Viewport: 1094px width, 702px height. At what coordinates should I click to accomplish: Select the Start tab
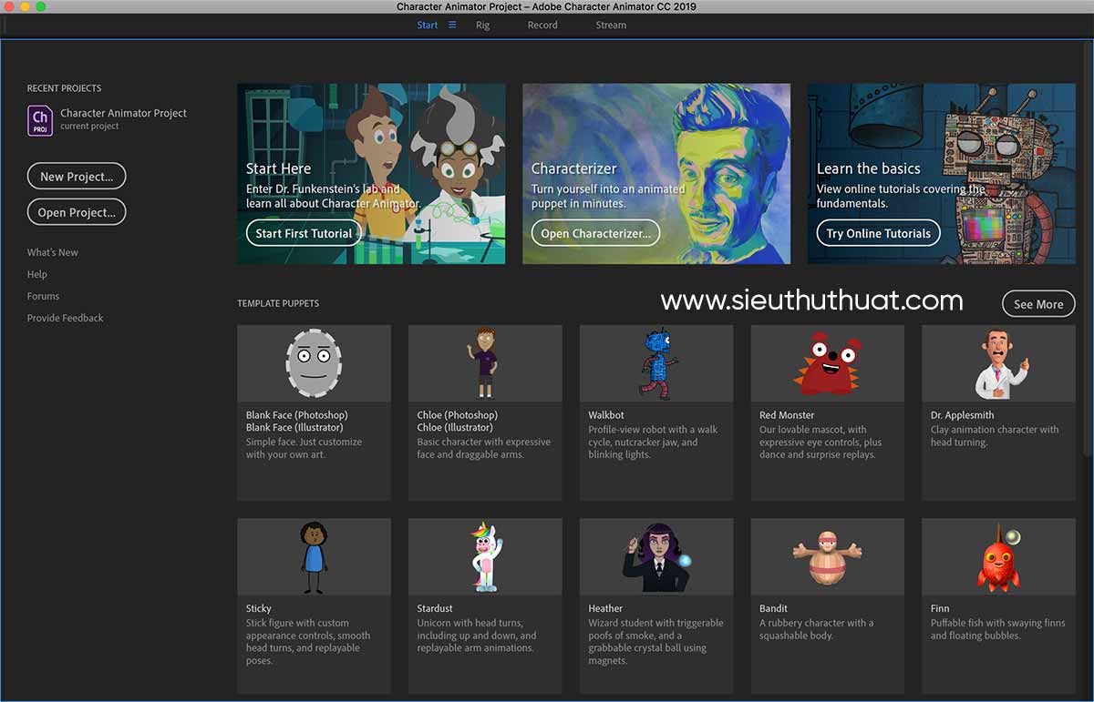(x=426, y=25)
